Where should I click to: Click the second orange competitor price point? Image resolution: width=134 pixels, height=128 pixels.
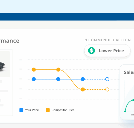58,69
